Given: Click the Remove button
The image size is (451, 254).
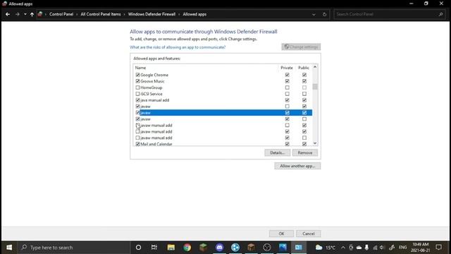Looking at the screenshot, I should 305,152.
